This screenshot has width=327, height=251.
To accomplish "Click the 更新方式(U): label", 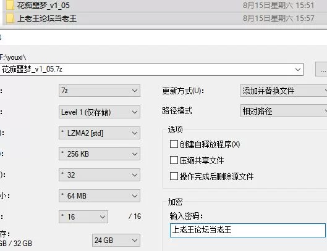I will pyautogui.click(x=183, y=91).
